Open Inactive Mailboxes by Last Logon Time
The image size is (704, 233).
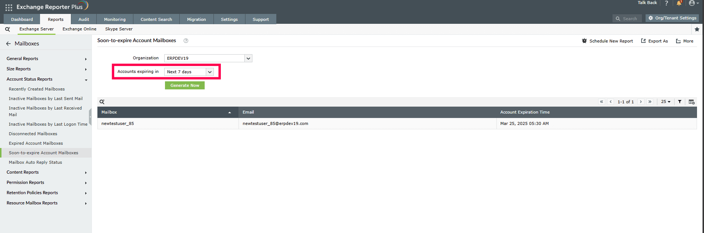tap(48, 124)
